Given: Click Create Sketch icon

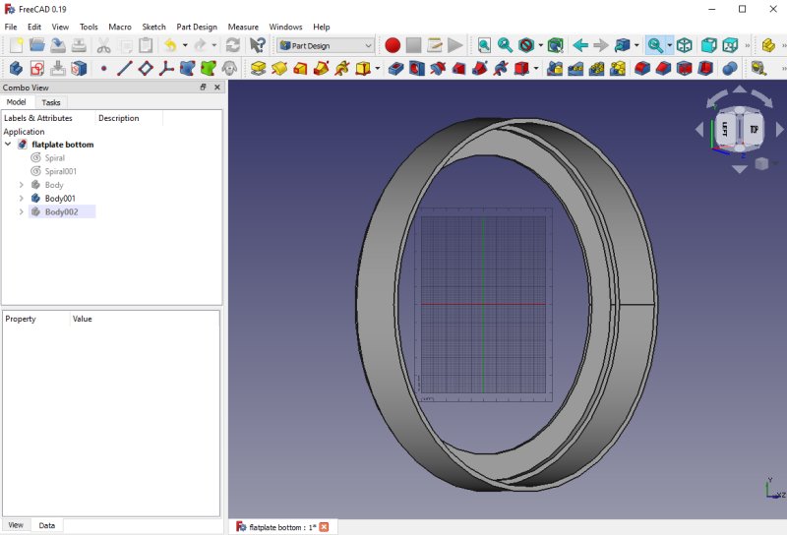Looking at the screenshot, I should click(x=37, y=68).
